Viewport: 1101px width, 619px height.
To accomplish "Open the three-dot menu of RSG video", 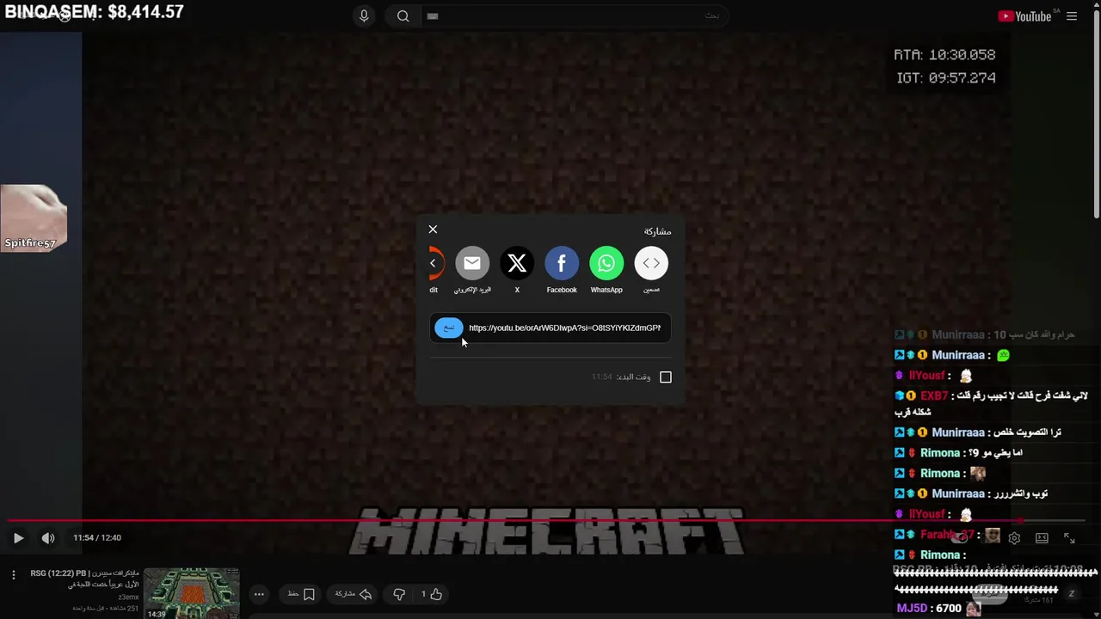I will point(13,574).
